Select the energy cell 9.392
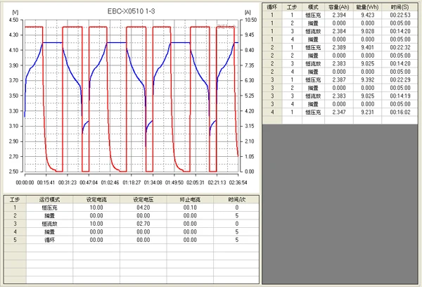 point(368,79)
